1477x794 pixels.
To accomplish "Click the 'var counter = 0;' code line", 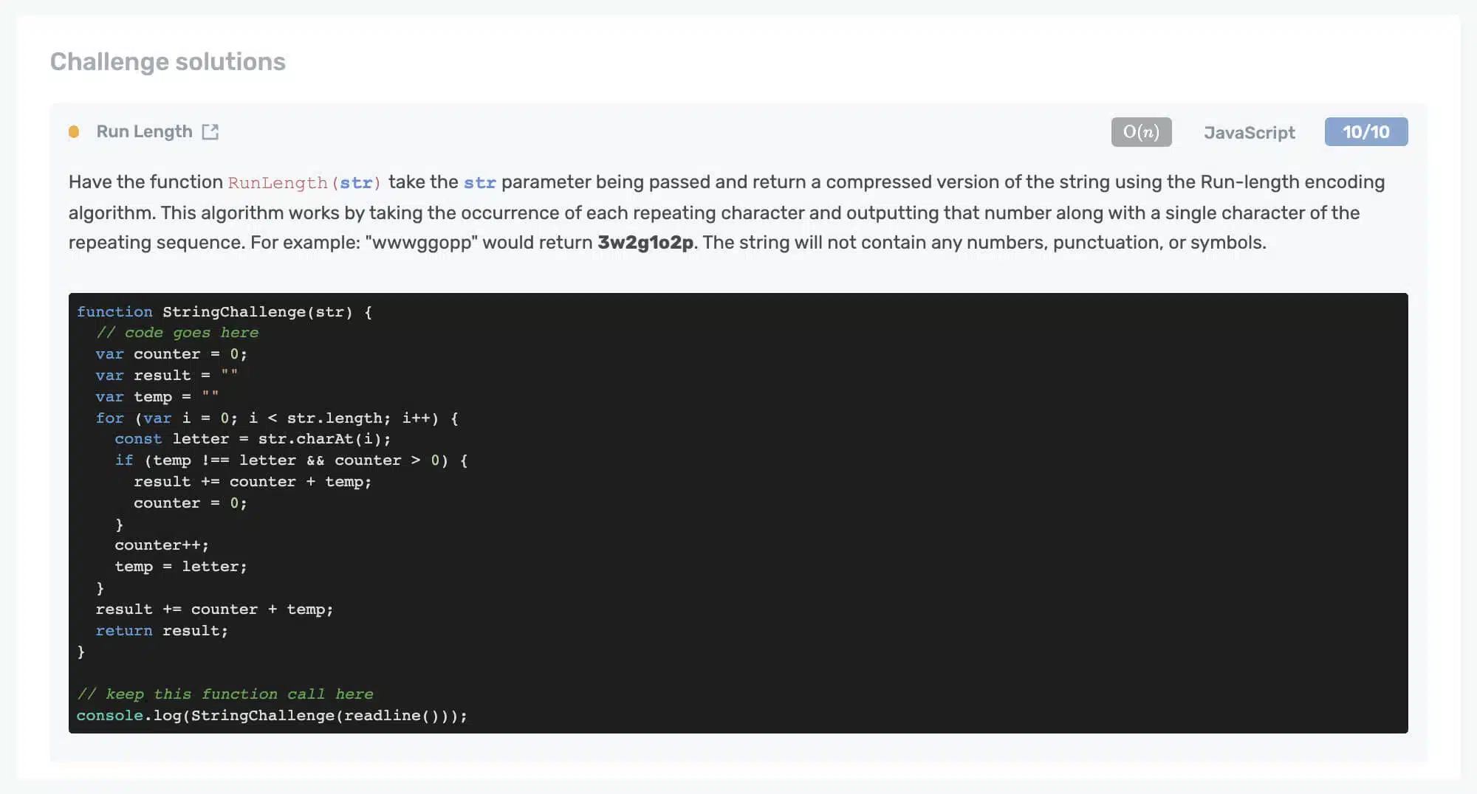I will point(171,354).
